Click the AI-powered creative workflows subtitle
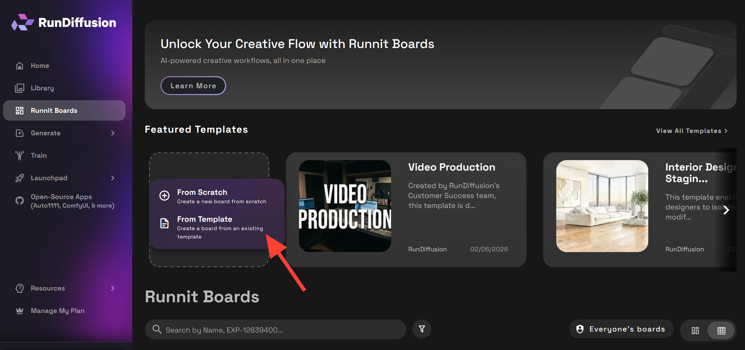Viewport: 745px width, 350px height. (x=243, y=60)
